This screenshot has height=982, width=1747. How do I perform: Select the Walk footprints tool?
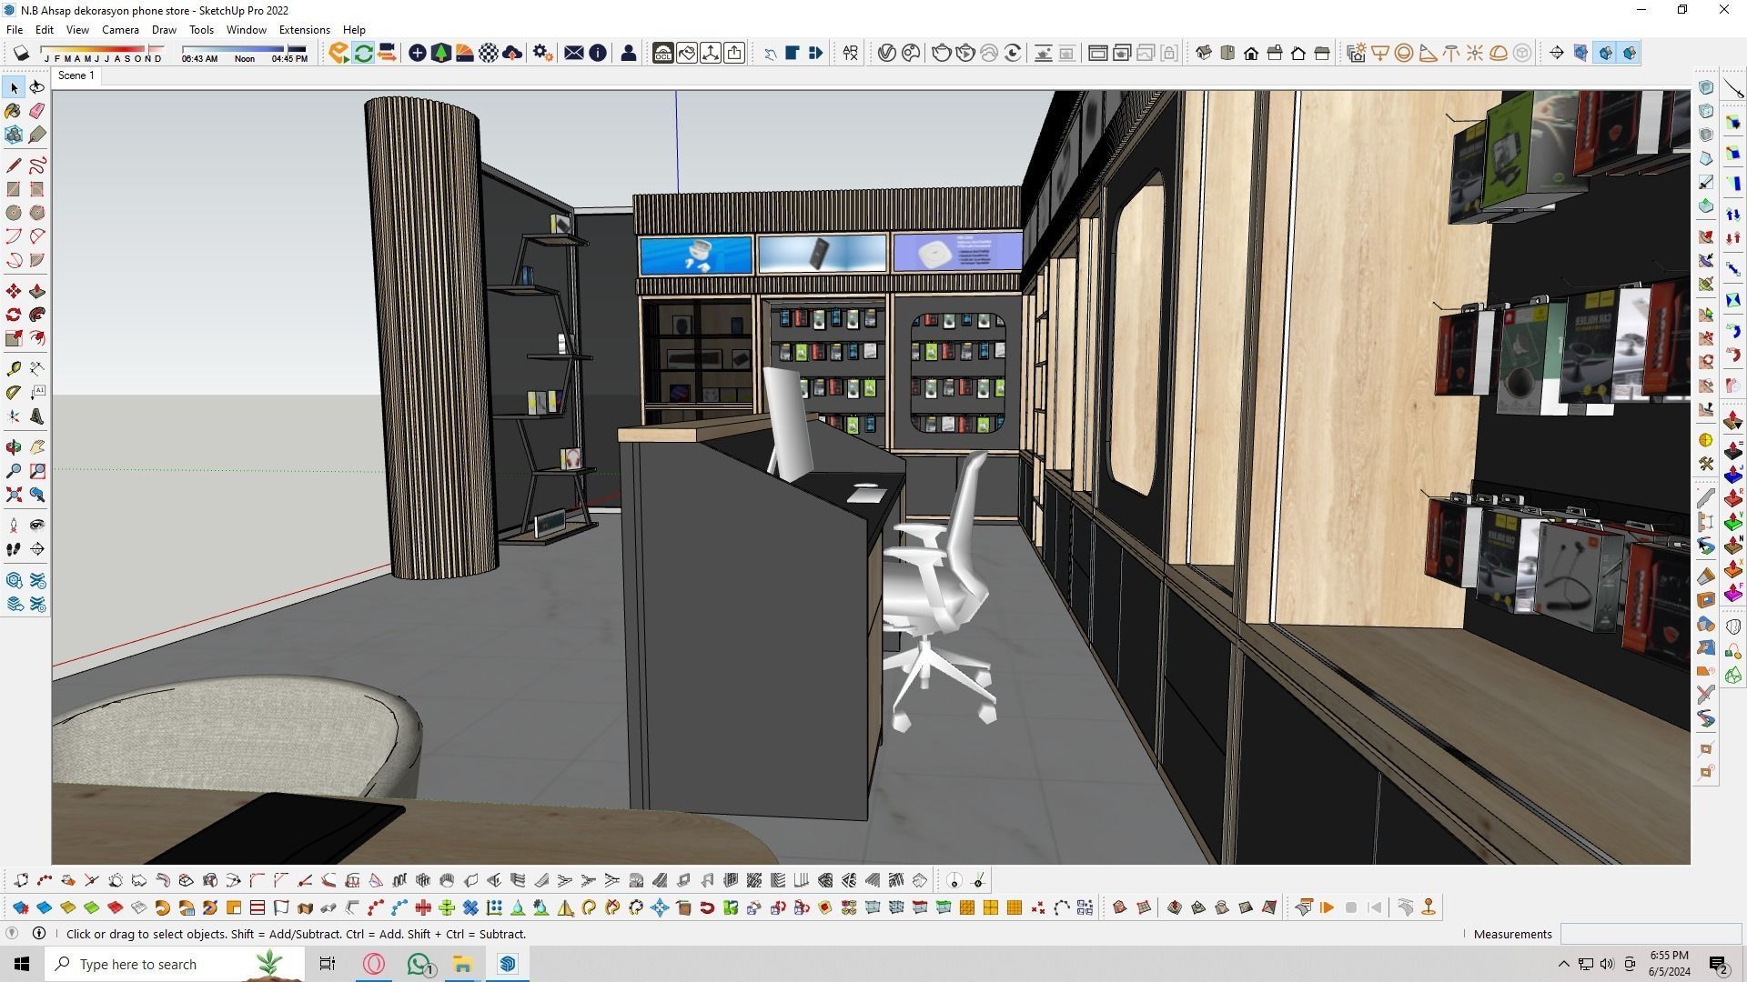[14, 549]
